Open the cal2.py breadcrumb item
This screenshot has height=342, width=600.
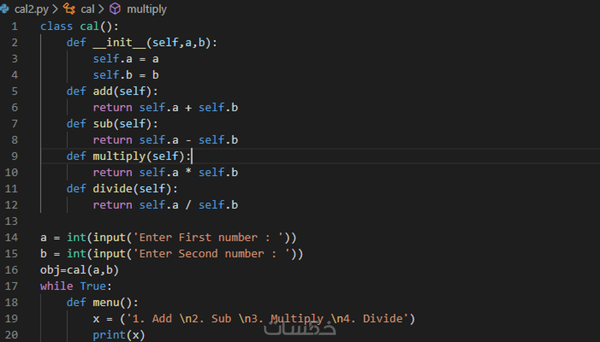[x=31, y=9]
